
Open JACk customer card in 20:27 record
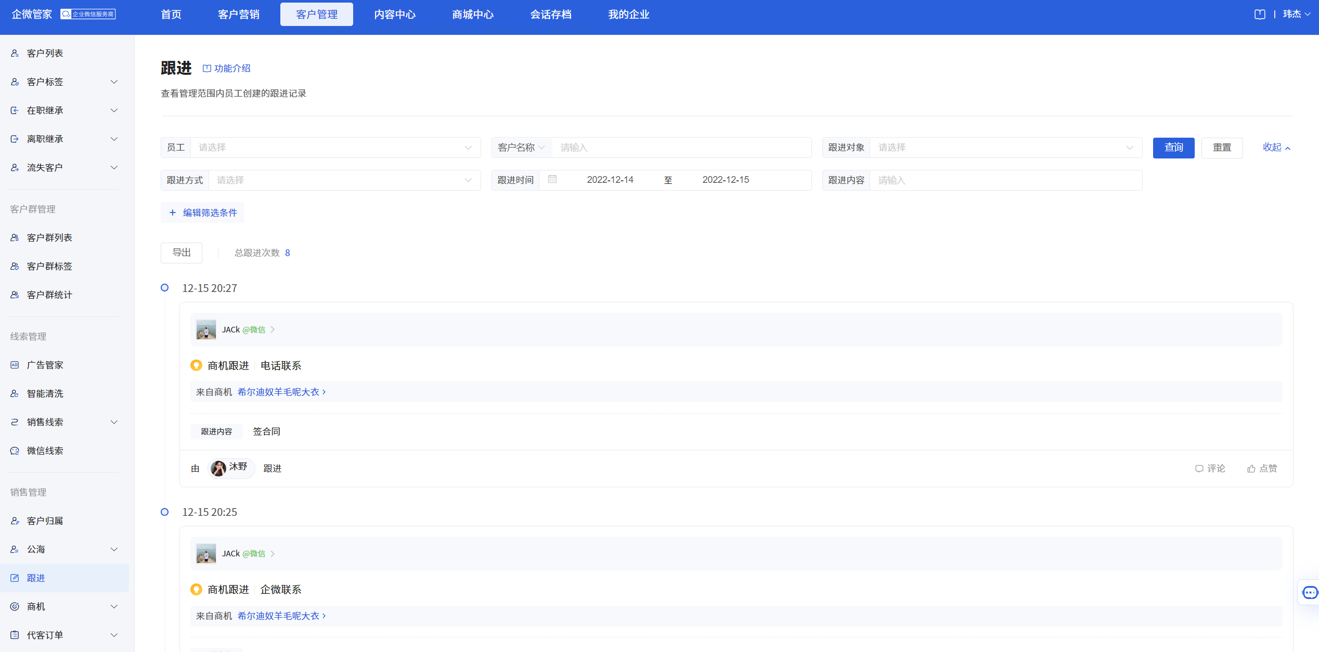click(736, 329)
